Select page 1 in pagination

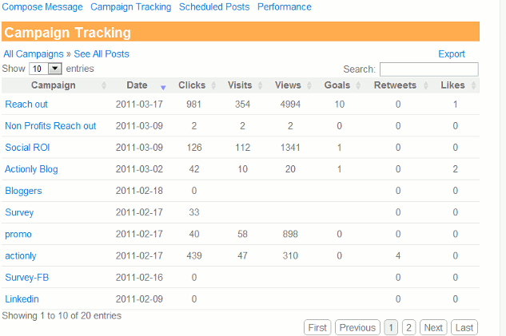pos(391,328)
